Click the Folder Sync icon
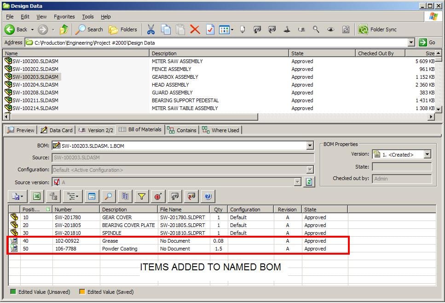The height and width of the screenshot is (303, 445). click(377, 29)
